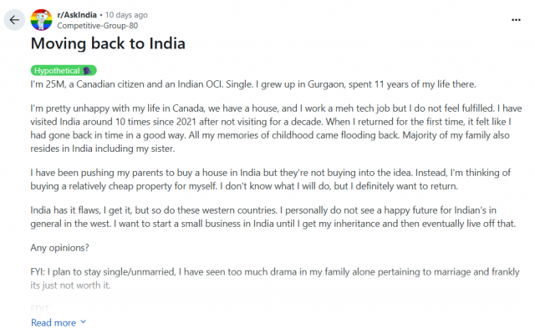
Task: Click the Read more link
Action: [53, 322]
